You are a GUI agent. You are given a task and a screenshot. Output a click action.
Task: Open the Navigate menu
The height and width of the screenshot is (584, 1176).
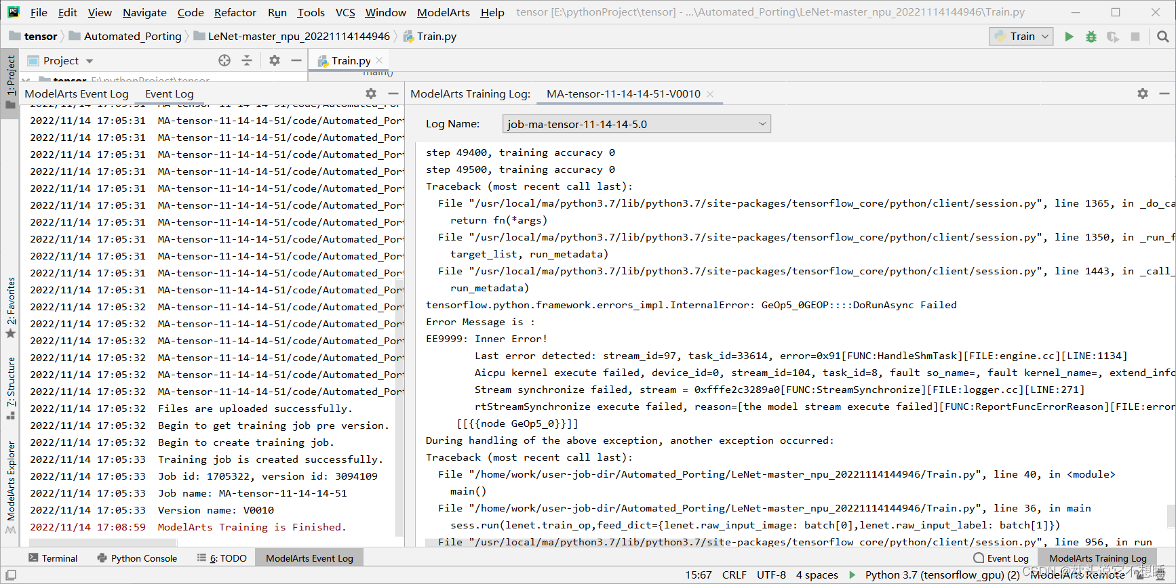(144, 12)
